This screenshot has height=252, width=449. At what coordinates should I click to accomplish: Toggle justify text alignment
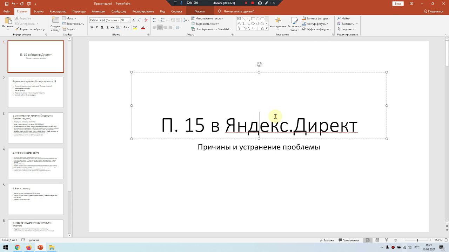(x=171, y=27)
